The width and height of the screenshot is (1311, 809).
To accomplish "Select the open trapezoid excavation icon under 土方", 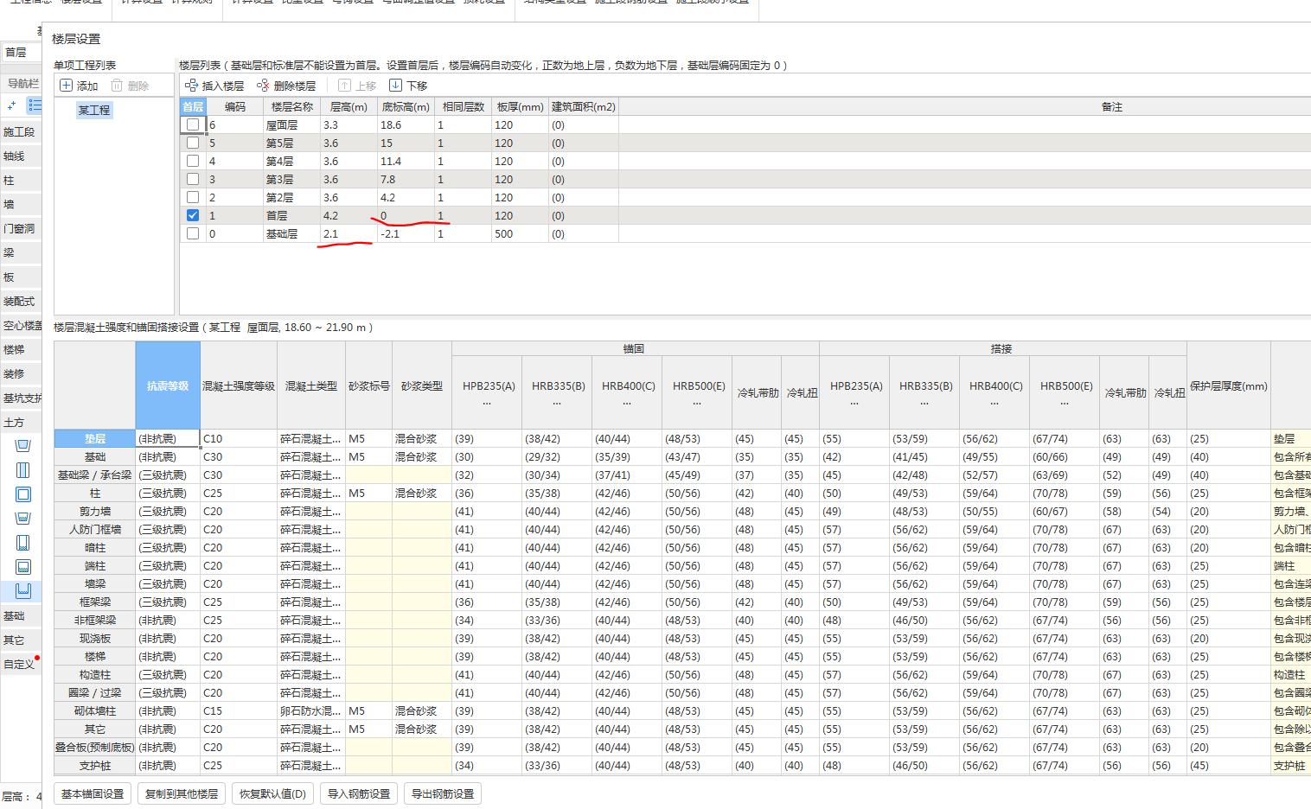I will pyautogui.click(x=23, y=446).
